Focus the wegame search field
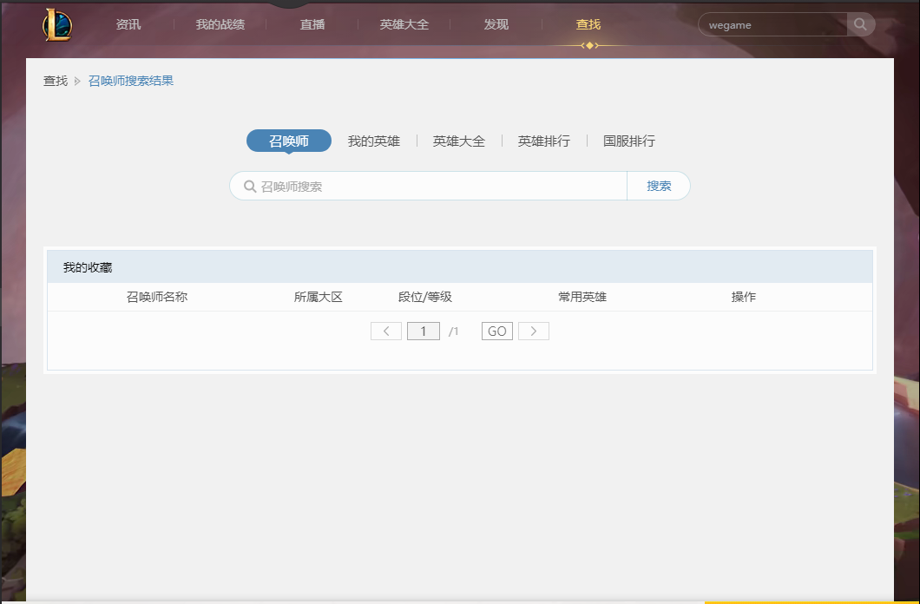This screenshot has width=920, height=604. pyautogui.click(x=772, y=24)
